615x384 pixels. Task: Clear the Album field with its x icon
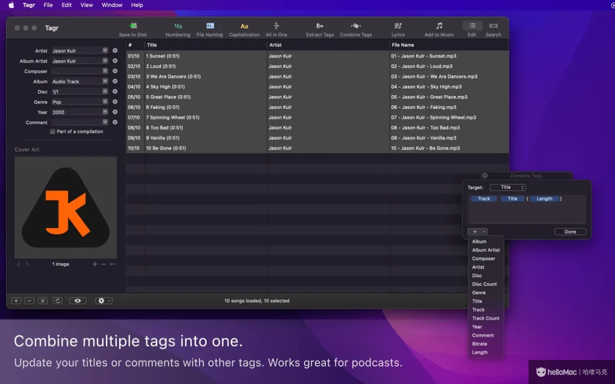115,81
